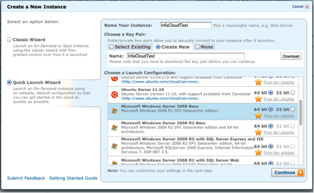
Task: Select the Classic Wizard option
Action: (9, 39)
